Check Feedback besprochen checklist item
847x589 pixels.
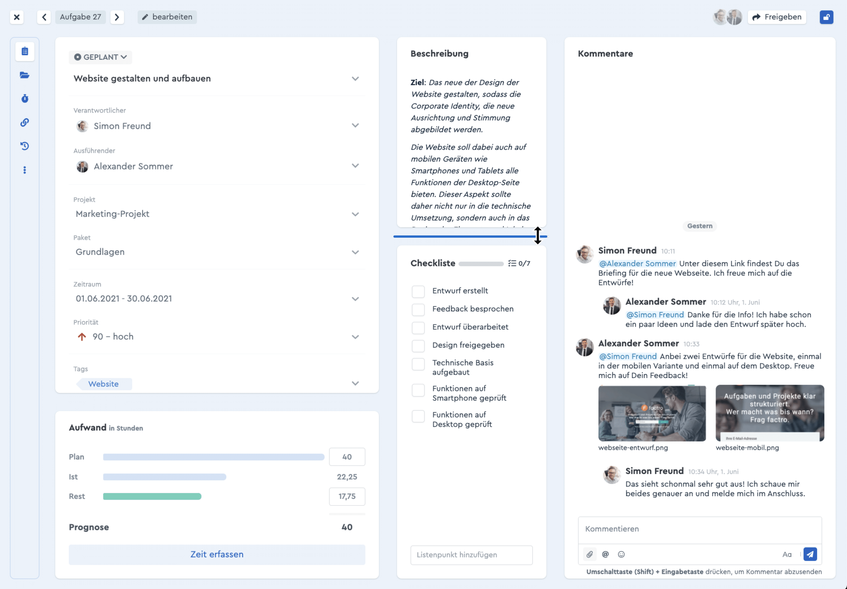(x=418, y=309)
